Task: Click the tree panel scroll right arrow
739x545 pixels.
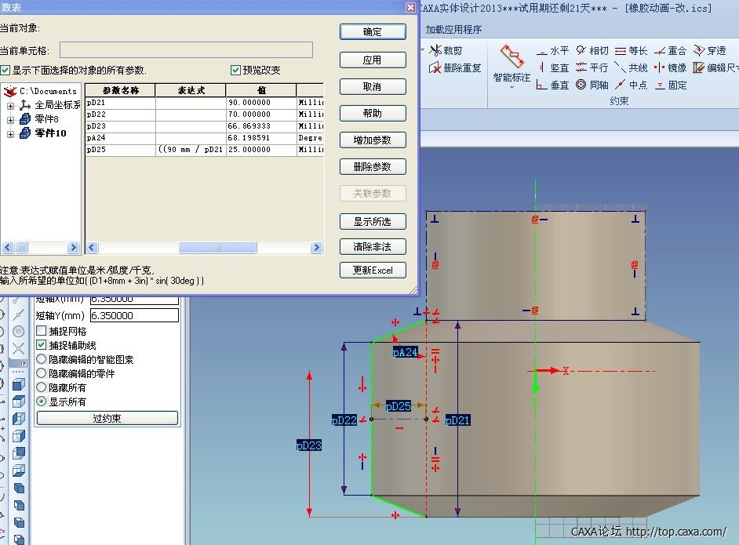Action: [x=73, y=247]
